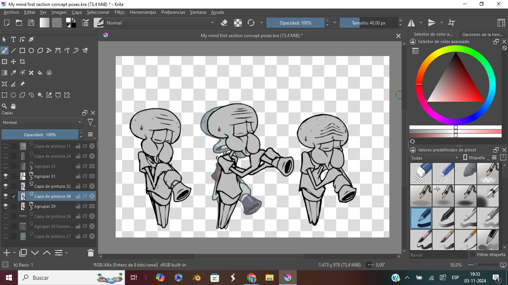Open the brush blending mode Normal dropdown
508x285 pixels.
click(x=160, y=23)
